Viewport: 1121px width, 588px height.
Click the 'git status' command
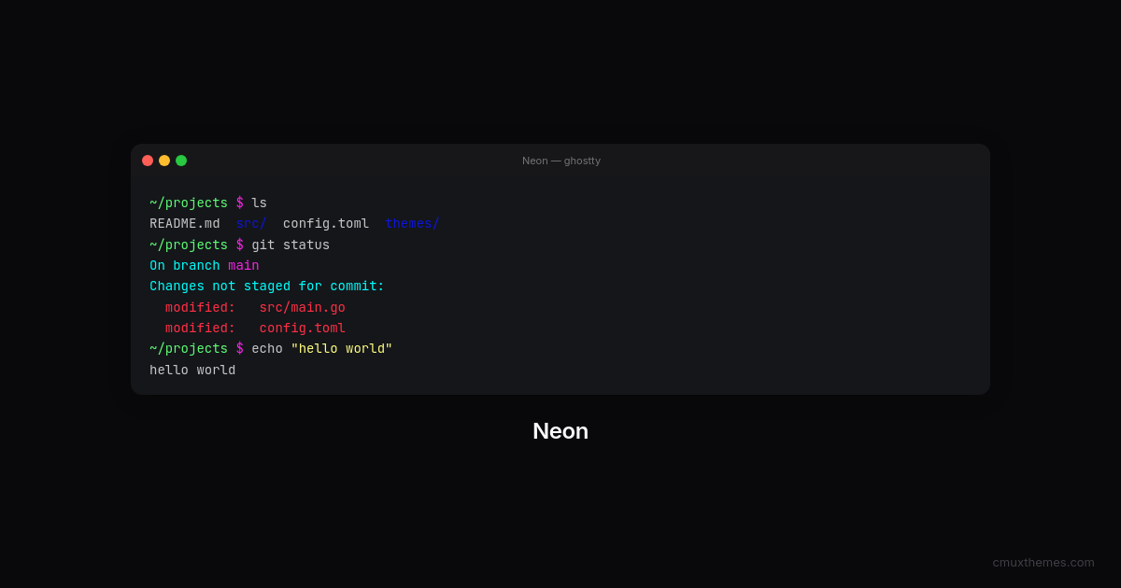[x=291, y=245]
